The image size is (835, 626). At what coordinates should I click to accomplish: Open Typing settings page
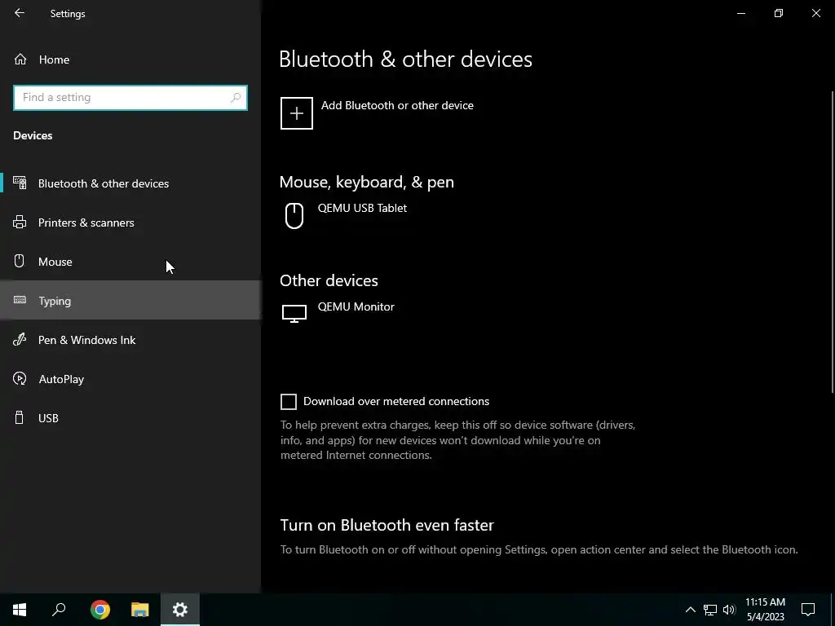(x=130, y=300)
